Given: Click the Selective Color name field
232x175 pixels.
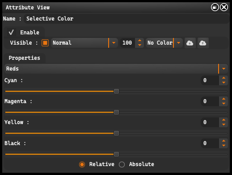Looking at the screenshot, I should 127,19.
